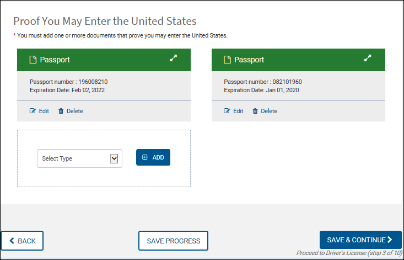Click the pencil icon for passport 196008210
404x260 pixels.
click(33, 111)
